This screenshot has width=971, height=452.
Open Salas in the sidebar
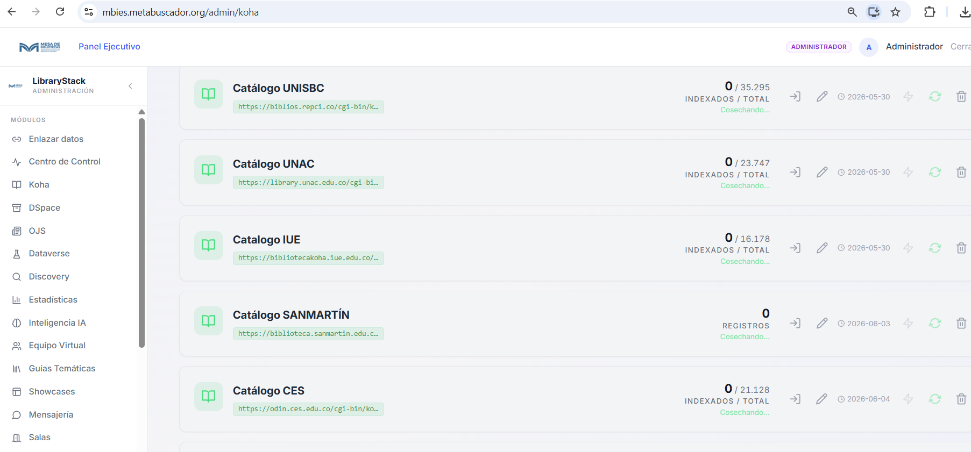click(39, 437)
